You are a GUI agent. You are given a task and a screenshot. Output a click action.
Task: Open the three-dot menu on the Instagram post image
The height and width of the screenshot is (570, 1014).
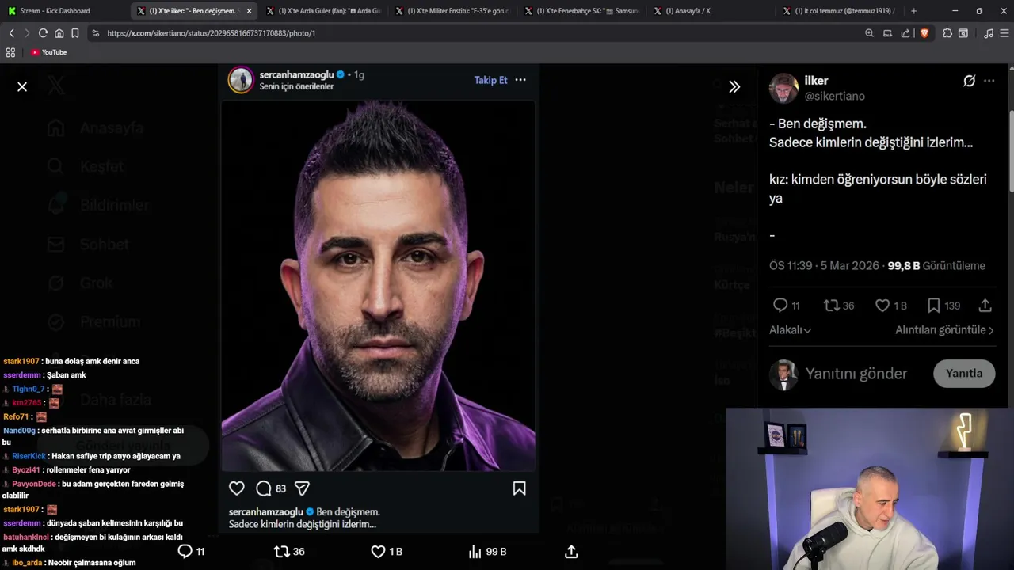pyautogui.click(x=520, y=80)
